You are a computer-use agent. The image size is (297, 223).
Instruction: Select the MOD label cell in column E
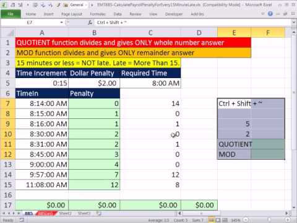pos(234,154)
